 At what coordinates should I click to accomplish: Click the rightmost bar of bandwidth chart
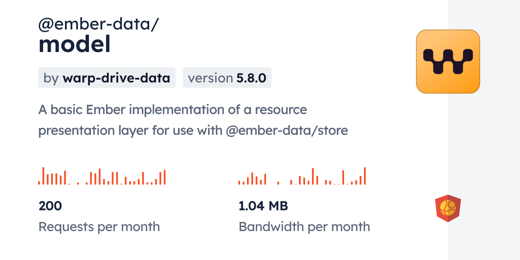(x=365, y=176)
